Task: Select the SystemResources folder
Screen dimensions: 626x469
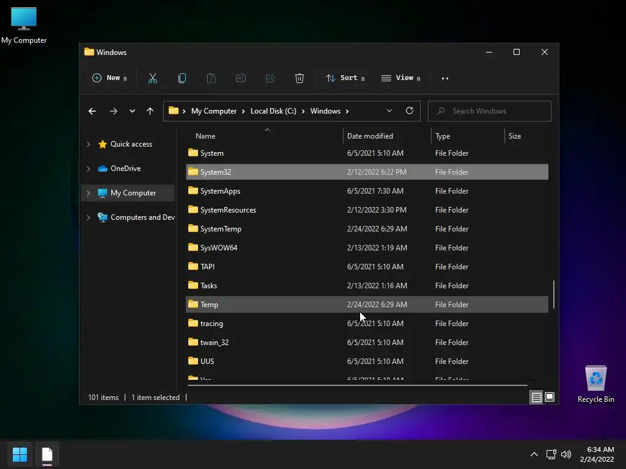Action: (367, 210)
